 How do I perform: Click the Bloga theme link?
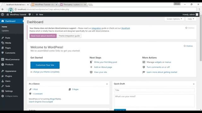[x=55, y=99]
